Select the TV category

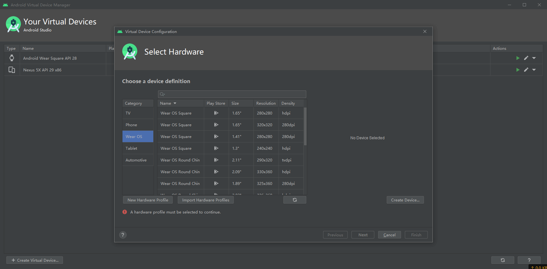coord(138,113)
